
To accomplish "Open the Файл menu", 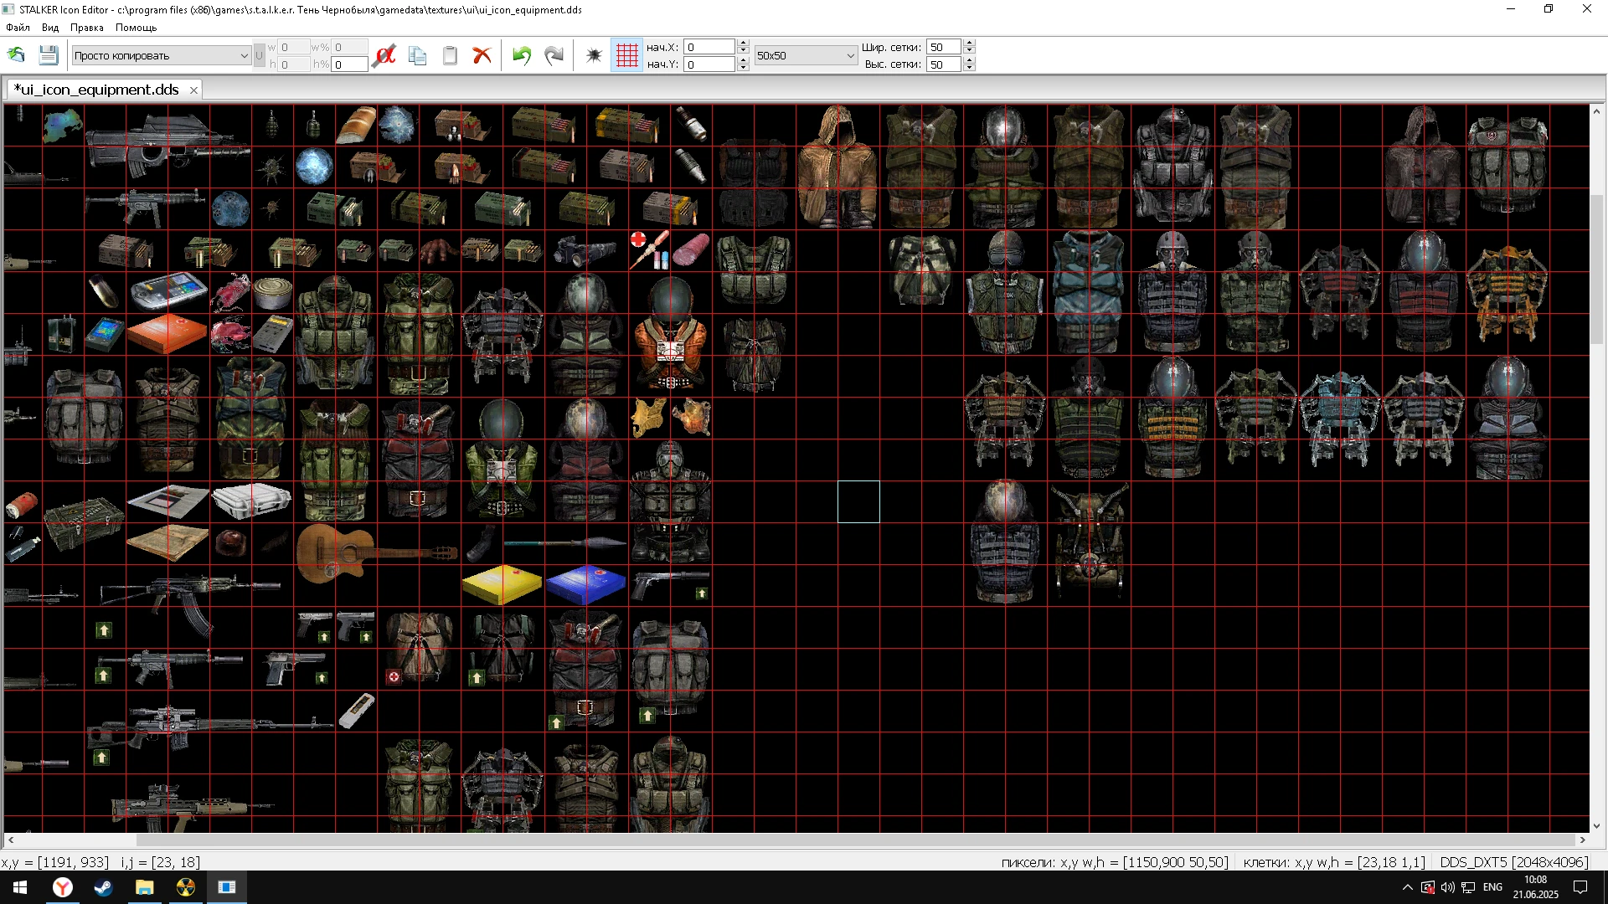I will (18, 28).
